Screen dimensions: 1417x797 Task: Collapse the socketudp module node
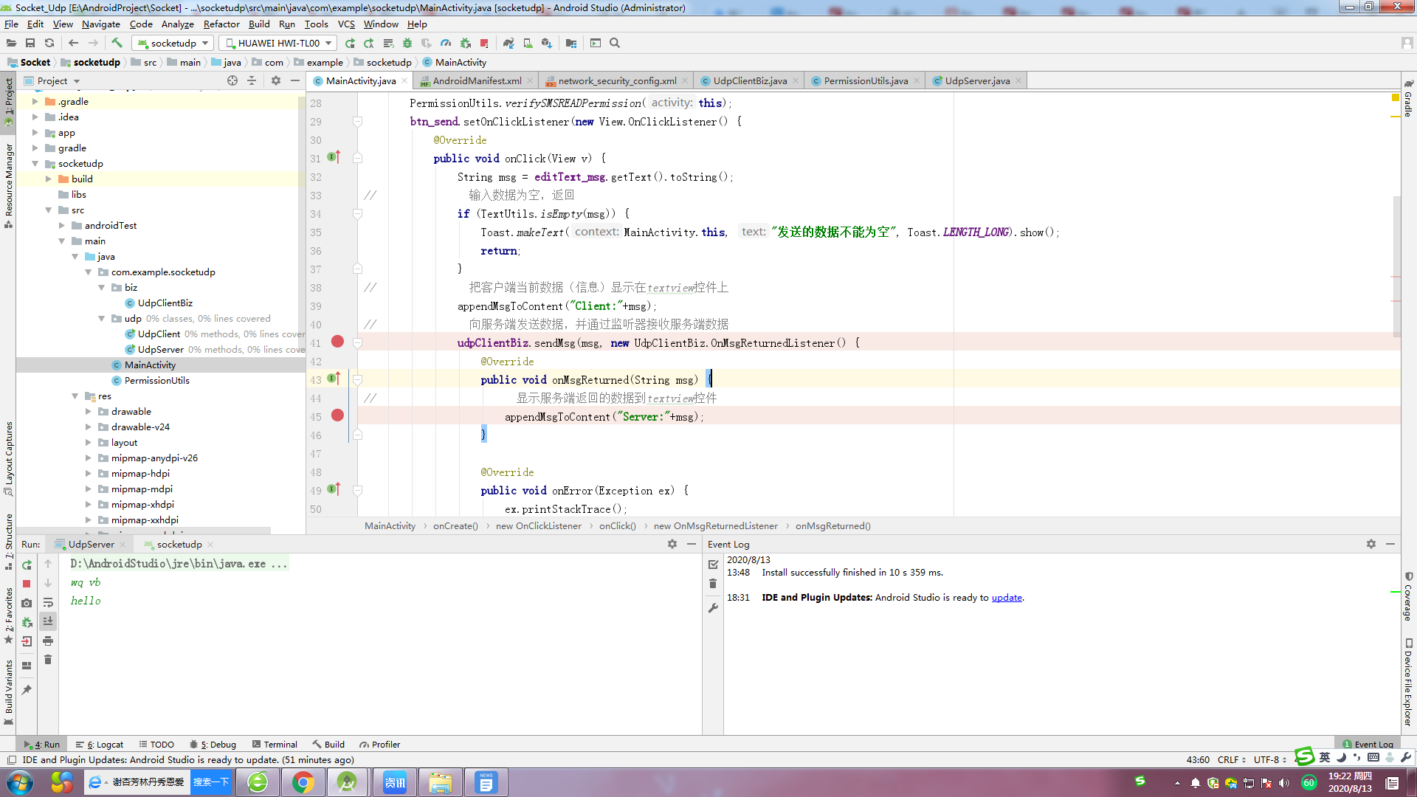pos(35,164)
